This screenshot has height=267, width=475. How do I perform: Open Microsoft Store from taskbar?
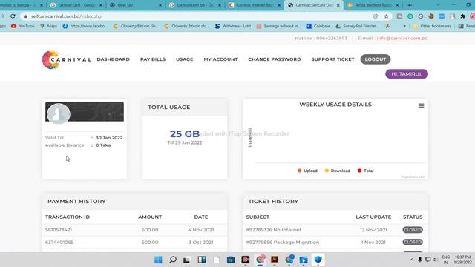[x=231, y=260]
